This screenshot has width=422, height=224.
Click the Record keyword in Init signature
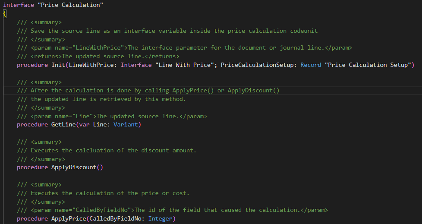311,65
